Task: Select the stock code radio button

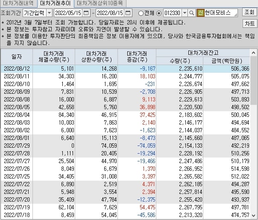Action: click(159, 13)
